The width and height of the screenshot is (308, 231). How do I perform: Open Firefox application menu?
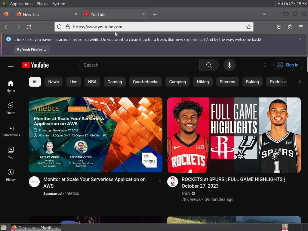(301, 27)
